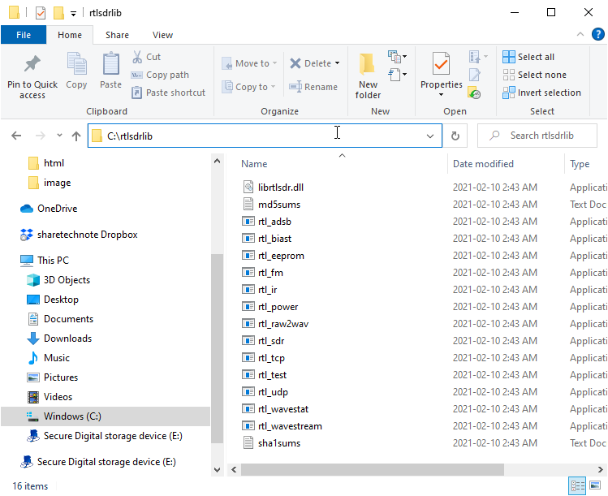Click the Paste clipboard icon
The width and height of the screenshot is (608, 496).
(111, 63)
